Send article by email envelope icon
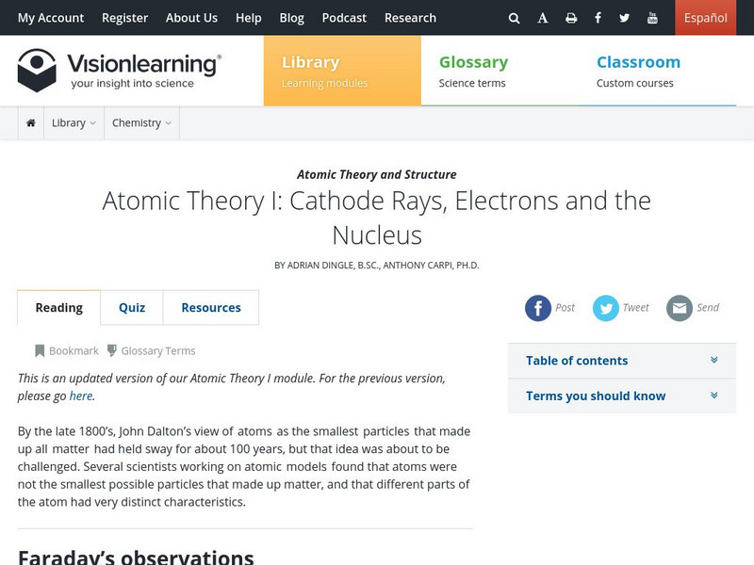754x565 pixels. tap(680, 308)
